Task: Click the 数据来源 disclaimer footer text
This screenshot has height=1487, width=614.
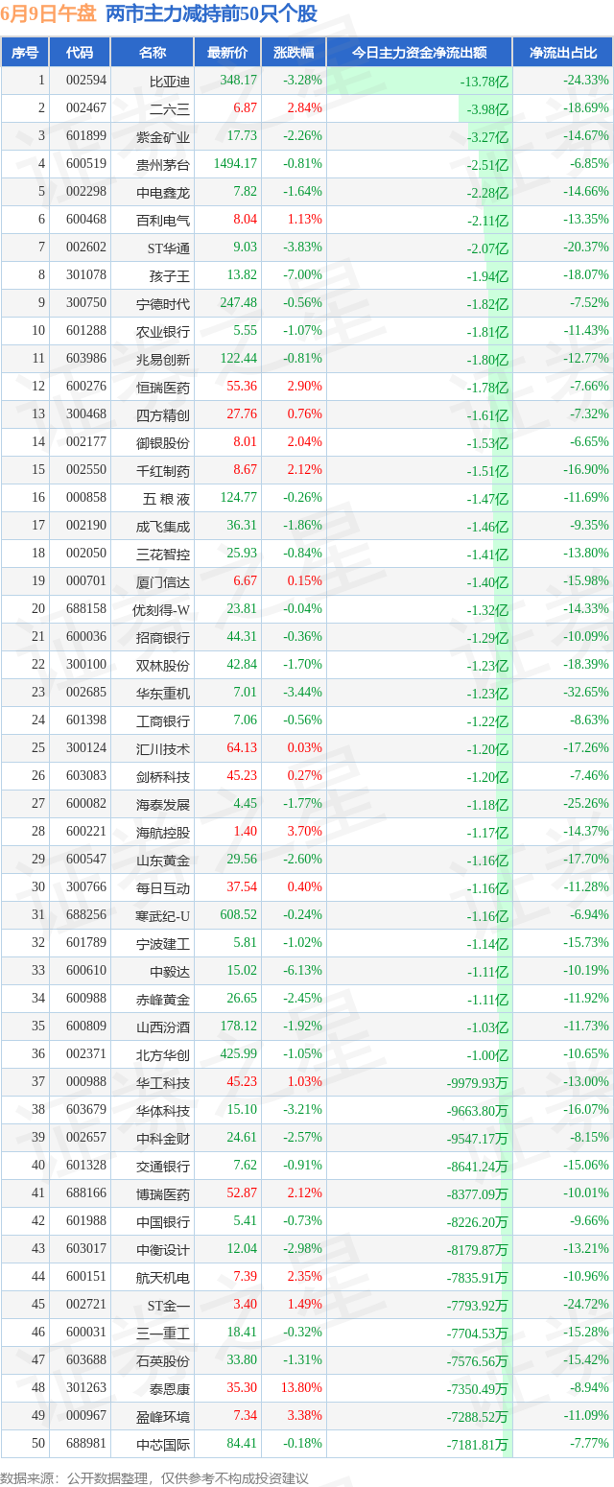Action: 154,1477
